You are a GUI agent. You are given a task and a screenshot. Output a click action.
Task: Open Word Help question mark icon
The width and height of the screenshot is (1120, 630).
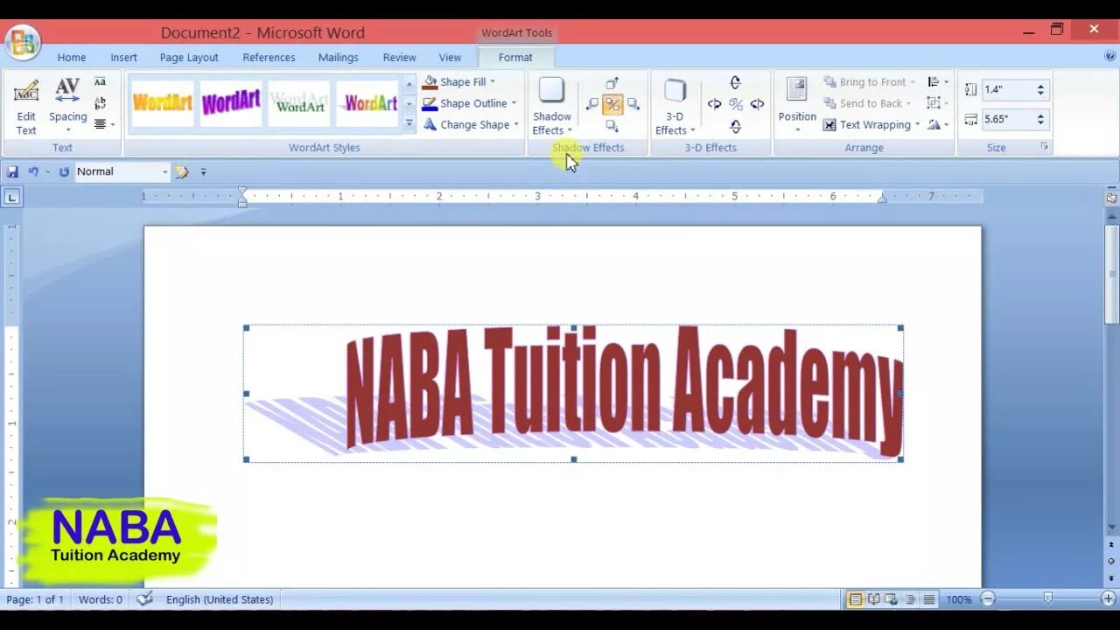coord(1110,56)
